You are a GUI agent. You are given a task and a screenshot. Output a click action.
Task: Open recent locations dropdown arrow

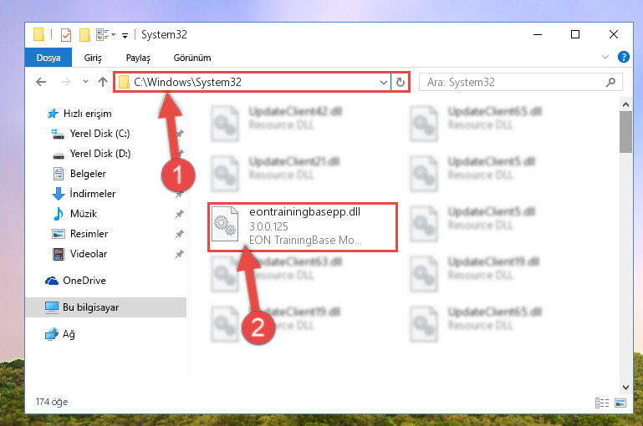(85, 82)
